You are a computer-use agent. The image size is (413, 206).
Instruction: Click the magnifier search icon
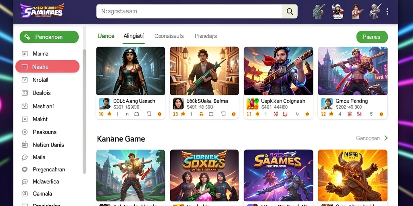290,12
